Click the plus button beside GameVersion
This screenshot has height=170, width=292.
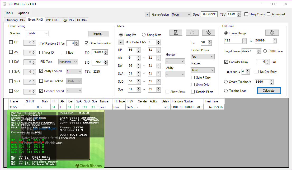click(x=147, y=15)
